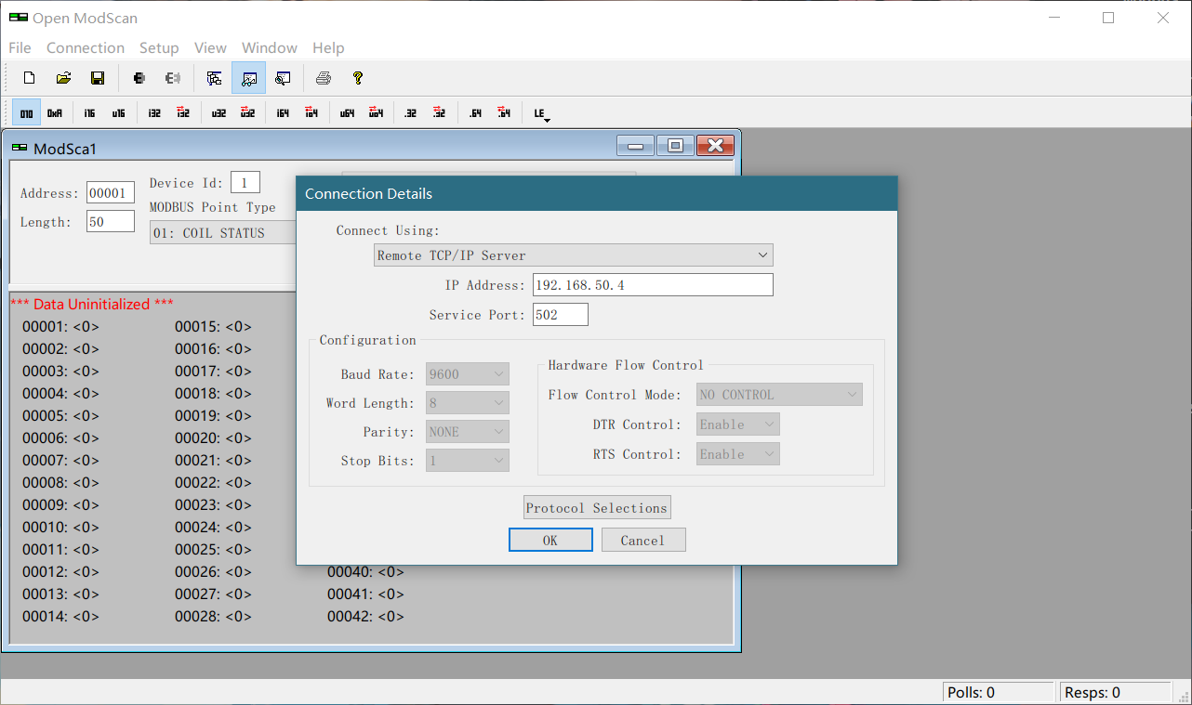Screen dimensions: 1192x705
Task: Select the .64 double format
Action: 475,113
